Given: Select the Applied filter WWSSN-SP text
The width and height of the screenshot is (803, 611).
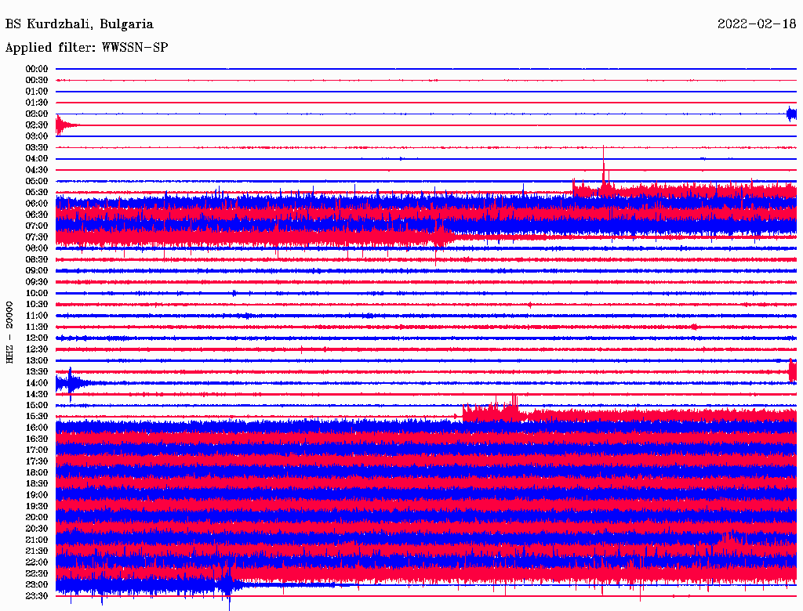Looking at the screenshot, I should click(x=86, y=48).
